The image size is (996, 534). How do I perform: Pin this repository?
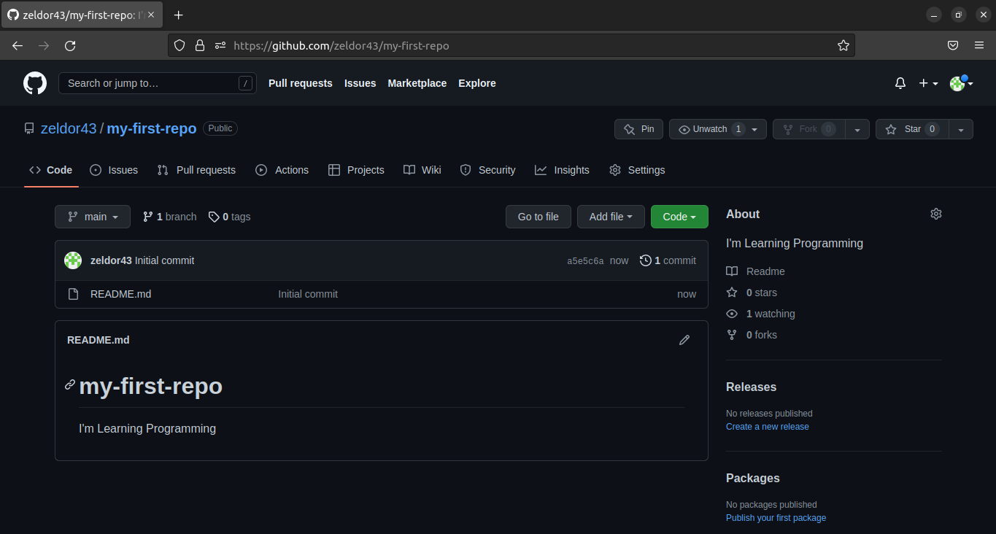(638, 129)
